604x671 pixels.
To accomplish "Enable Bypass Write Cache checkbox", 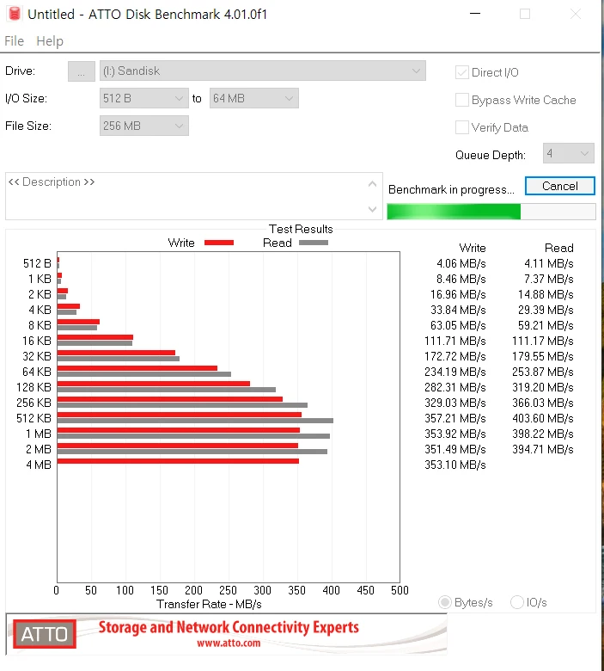I will click(x=462, y=100).
